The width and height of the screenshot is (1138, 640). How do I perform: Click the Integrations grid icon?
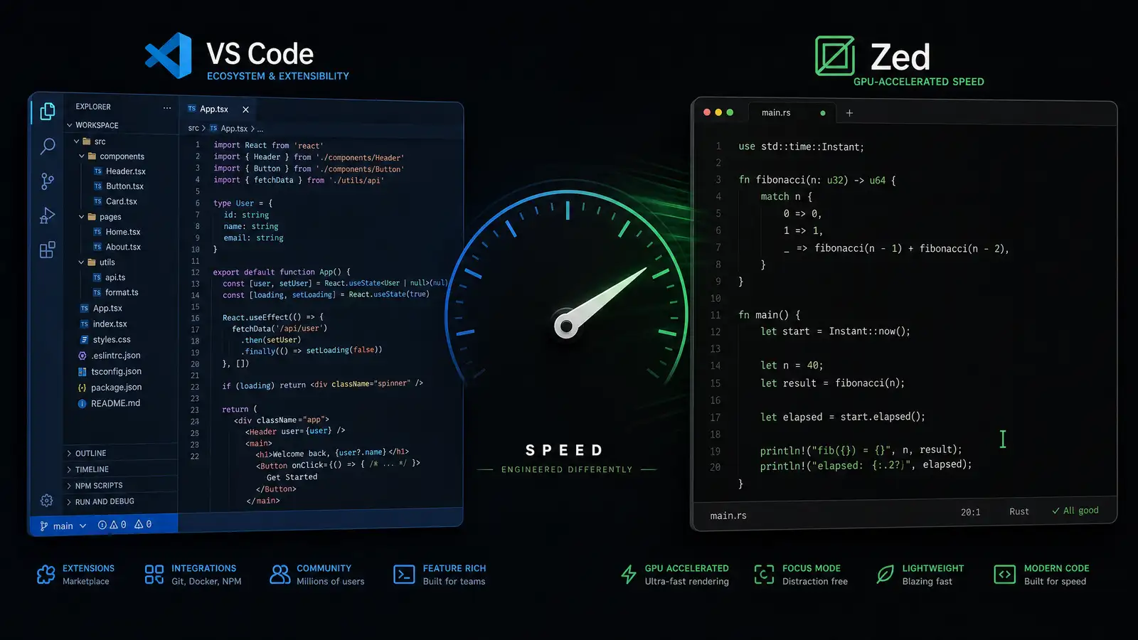[x=154, y=575]
